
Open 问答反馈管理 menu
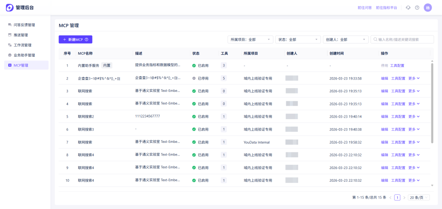pyautogui.click(x=26, y=25)
